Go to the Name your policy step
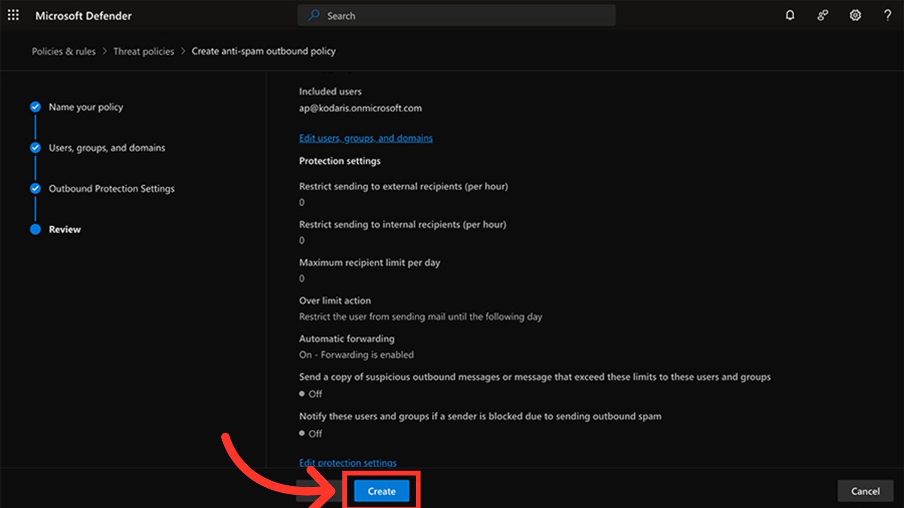This screenshot has height=508, width=904. point(86,107)
